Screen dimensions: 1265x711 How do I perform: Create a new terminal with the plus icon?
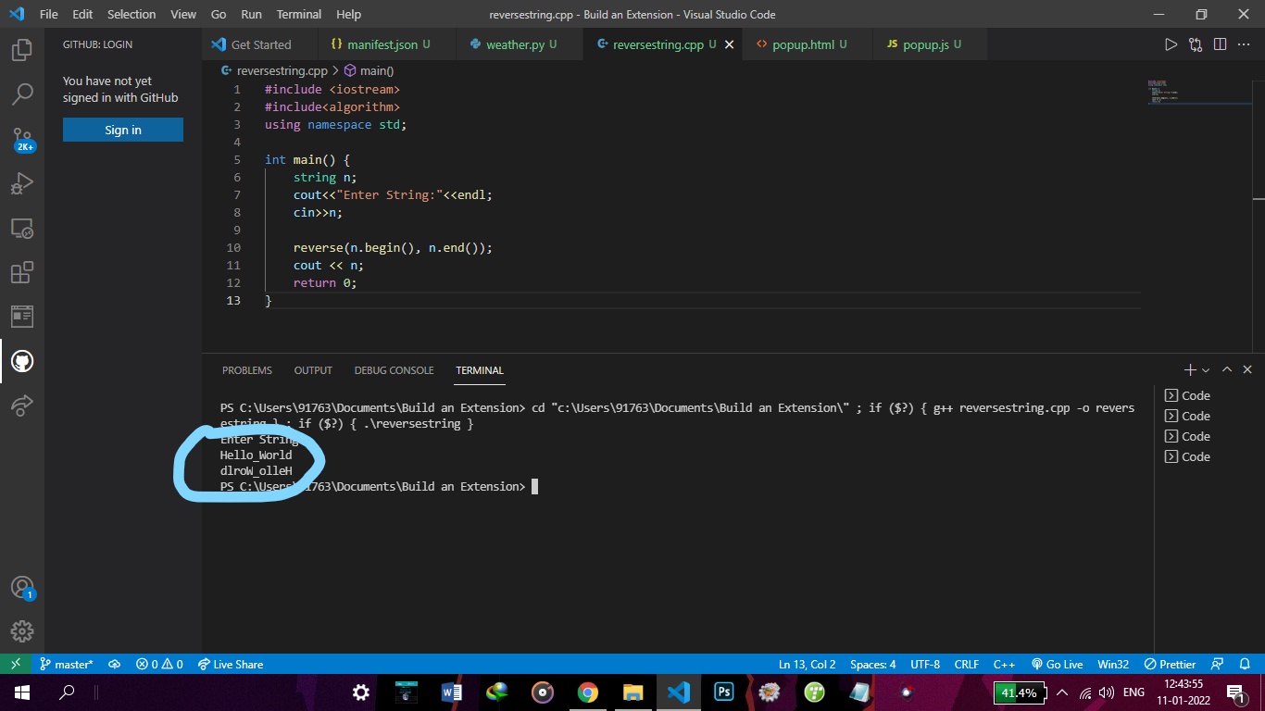point(1190,369)
